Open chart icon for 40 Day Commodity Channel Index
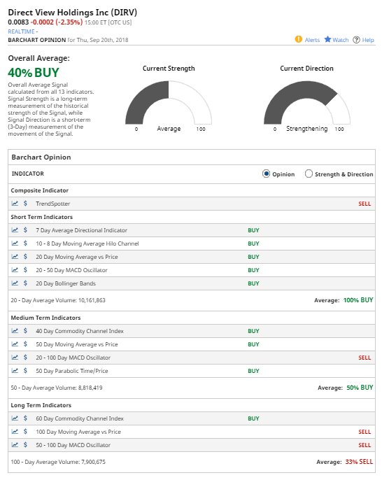Image resolution: width=382 pixels, height=480 pixels. [15, 331]
